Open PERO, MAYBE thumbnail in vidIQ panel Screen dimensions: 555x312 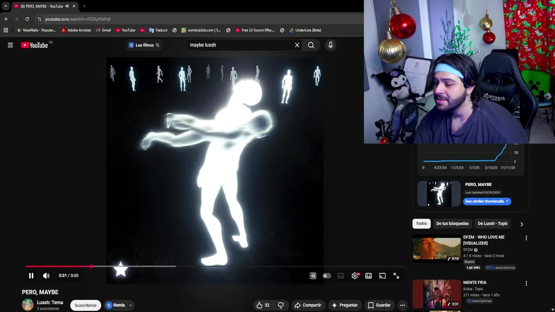[439, 193]
